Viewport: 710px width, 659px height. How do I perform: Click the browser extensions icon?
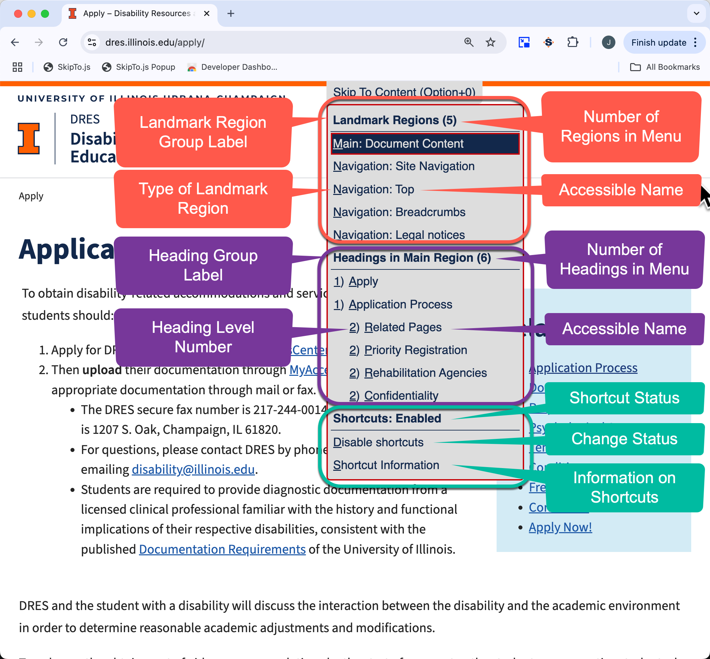click(x=573, y=42)
